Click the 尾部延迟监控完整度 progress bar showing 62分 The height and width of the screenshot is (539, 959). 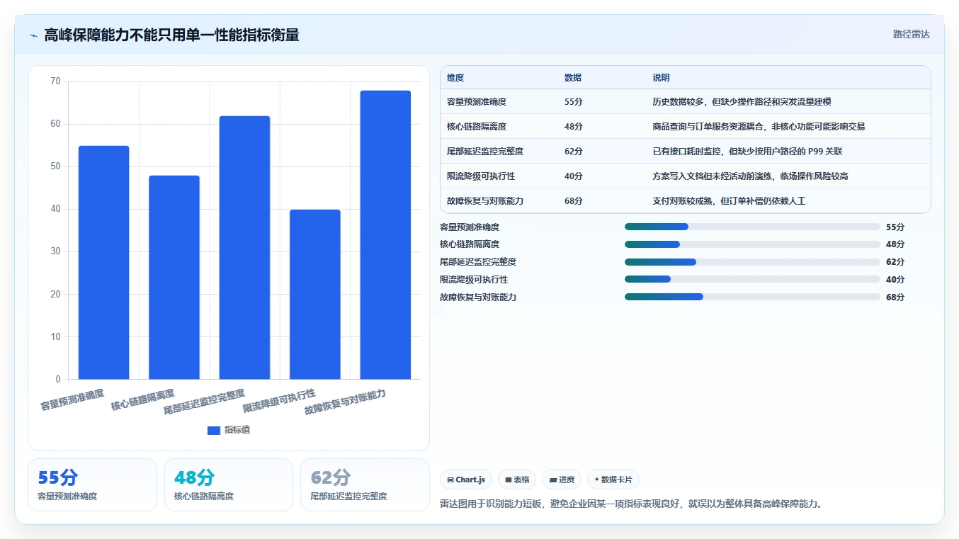pyautogui.click(x=752, y=262)
